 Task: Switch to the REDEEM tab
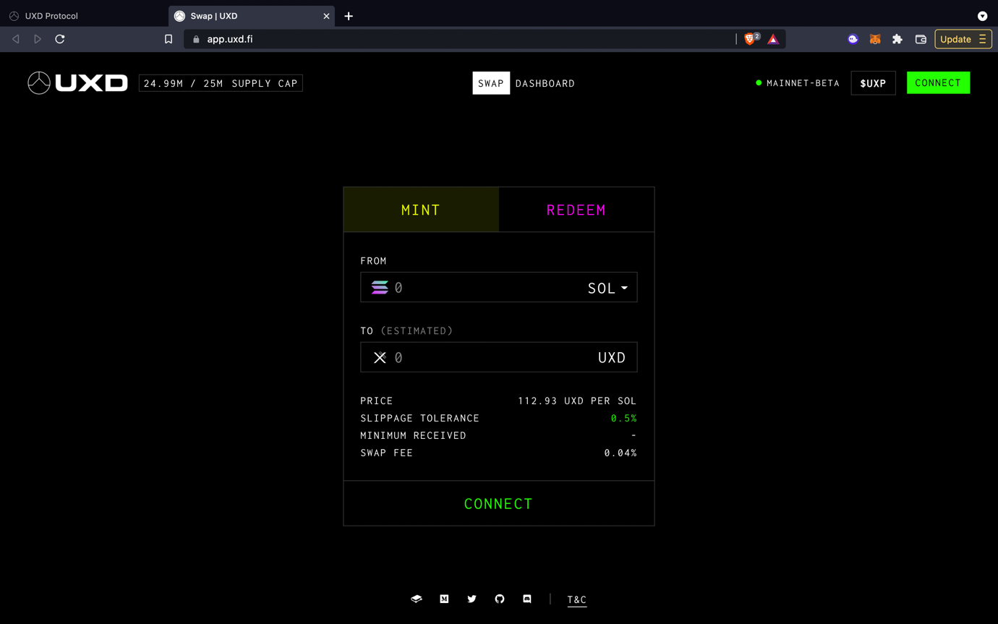(x=576, y=210)
